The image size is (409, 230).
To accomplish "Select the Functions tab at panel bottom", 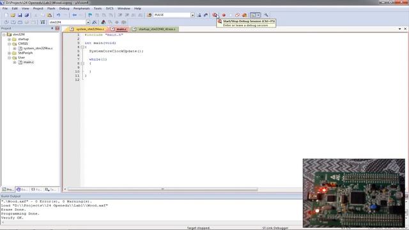I will (36, 190).
